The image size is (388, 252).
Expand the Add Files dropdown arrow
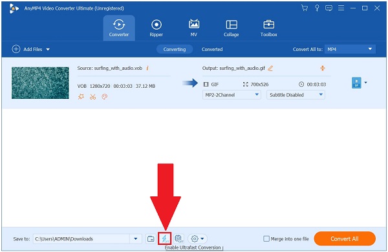pos(48,50)
